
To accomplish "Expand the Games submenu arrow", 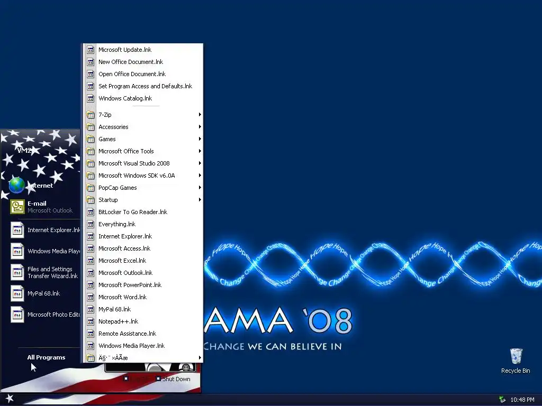I will [x=200, y=139].
